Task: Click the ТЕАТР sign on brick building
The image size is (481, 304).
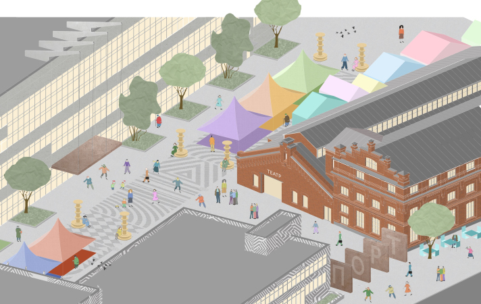Action: (273, 173)
